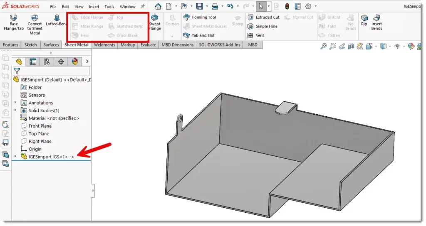426x226 pixels.
Task: Expand the Solid Bodies(1) node
Action: point(15,111)
